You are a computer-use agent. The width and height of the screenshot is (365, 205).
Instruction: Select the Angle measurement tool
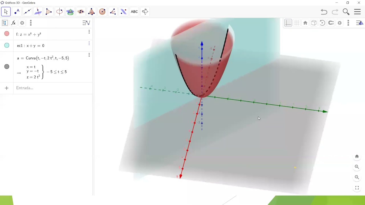coord(113,11)
